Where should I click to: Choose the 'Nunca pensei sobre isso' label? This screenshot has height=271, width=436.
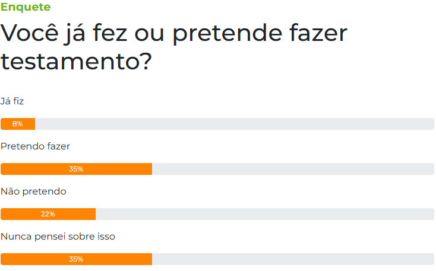58,236
